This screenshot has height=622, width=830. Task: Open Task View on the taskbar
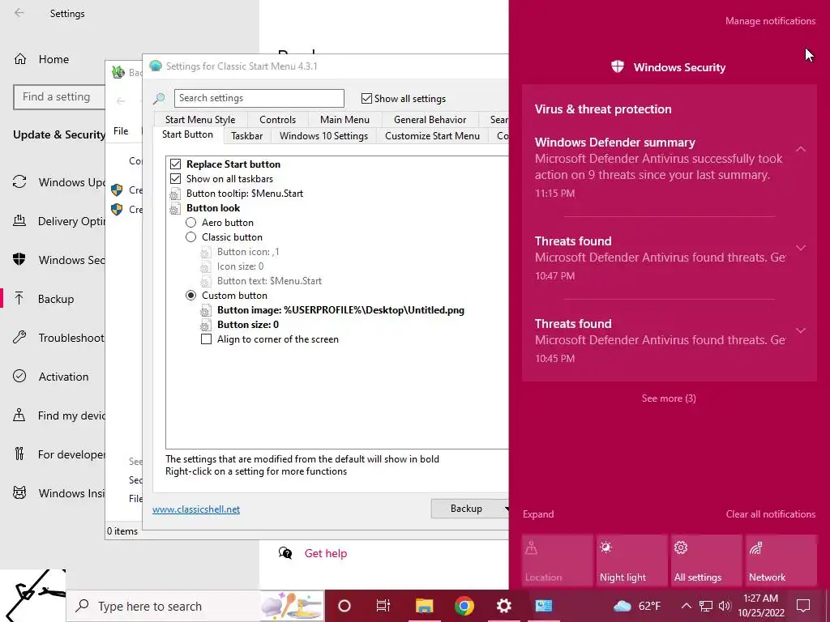click(383, 606)
